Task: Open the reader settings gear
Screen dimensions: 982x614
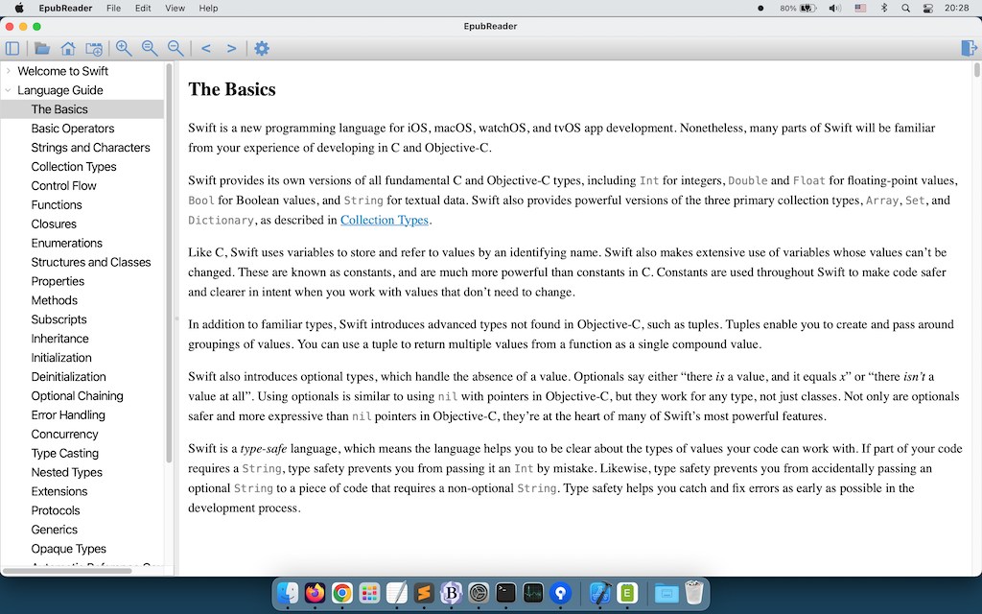Action: 261,48
